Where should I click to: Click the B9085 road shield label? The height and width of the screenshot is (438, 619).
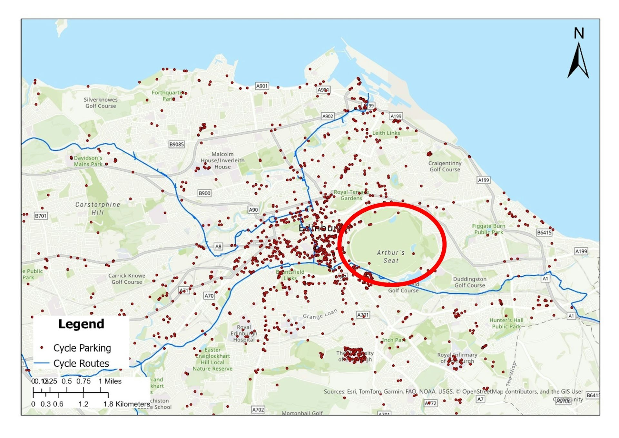(x=177, y=144)
